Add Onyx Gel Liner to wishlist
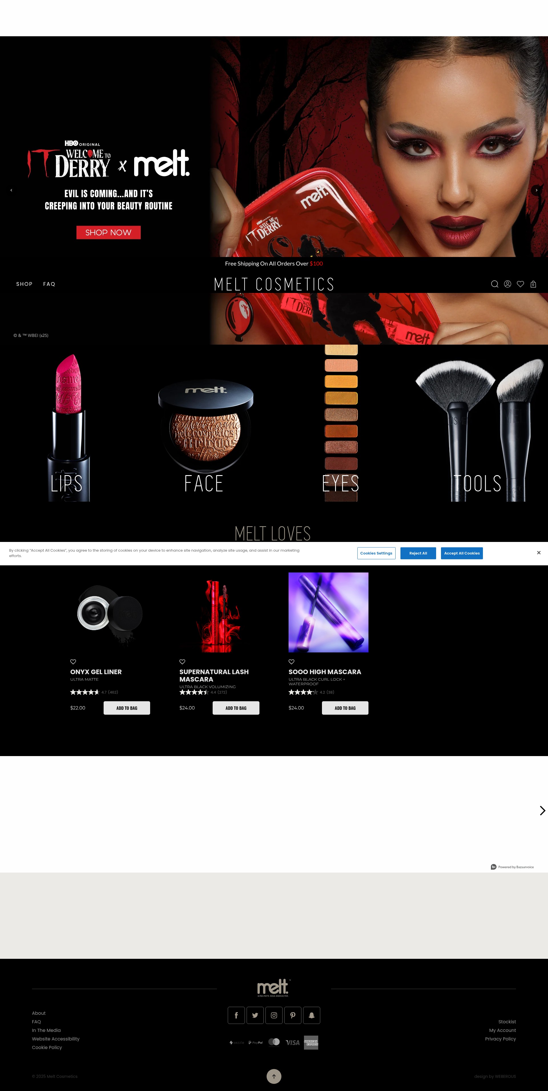Screen dimensions: 548x1091 coord(73,662)
